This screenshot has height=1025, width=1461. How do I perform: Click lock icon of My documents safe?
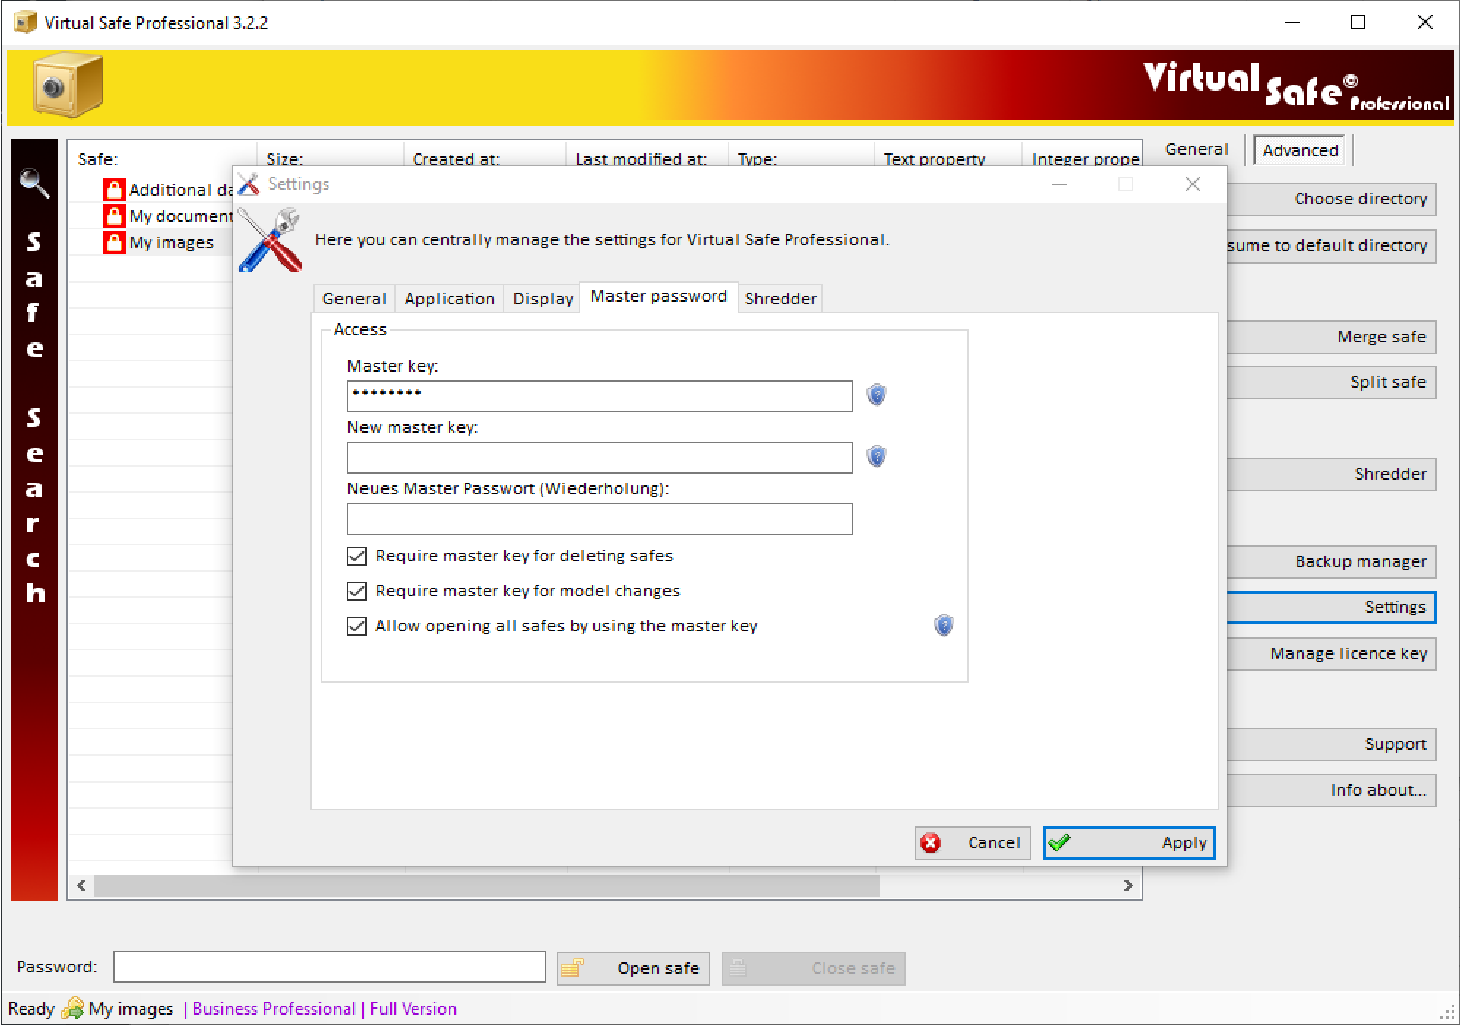pos(114,216)
